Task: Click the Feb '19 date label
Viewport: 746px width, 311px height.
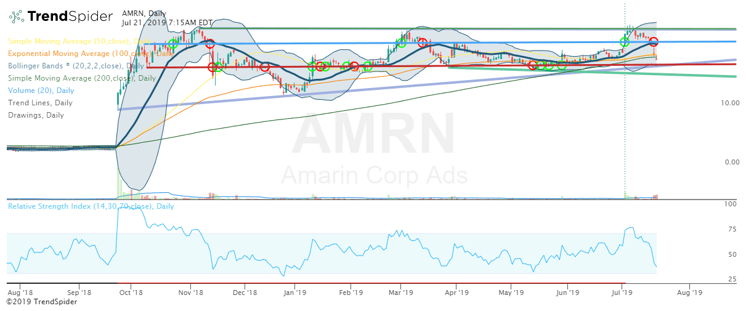Action: pos(350,293)
